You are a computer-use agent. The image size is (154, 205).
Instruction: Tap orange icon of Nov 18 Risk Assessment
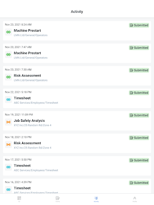tap(8, 145)
